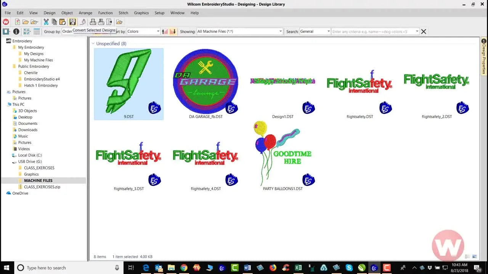Open the Edit menu
The height and width of the screenshot is (274, 488).
click(x=20, y=13)
